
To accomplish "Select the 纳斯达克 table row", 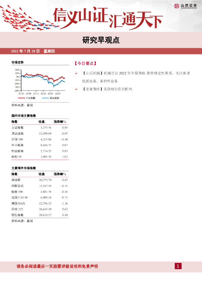I will (x=40, y=186).
